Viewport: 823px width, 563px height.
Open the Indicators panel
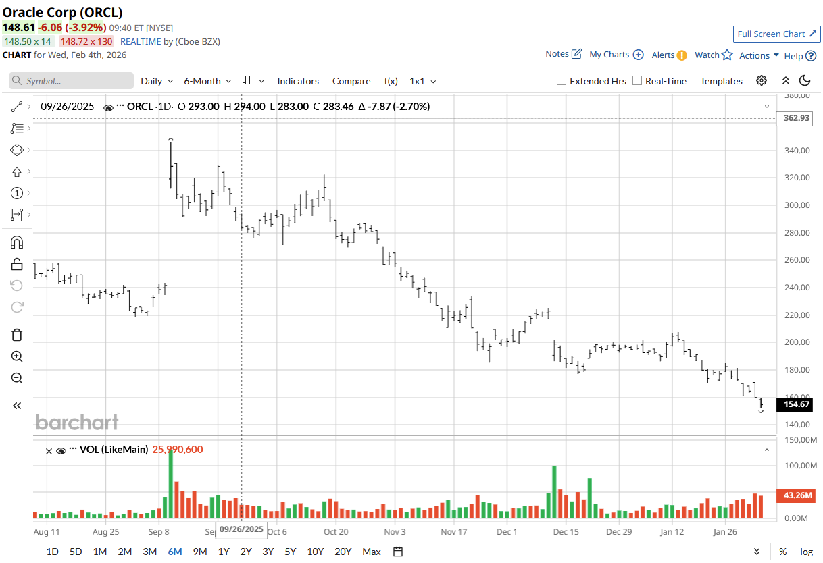tap(298, 81)
